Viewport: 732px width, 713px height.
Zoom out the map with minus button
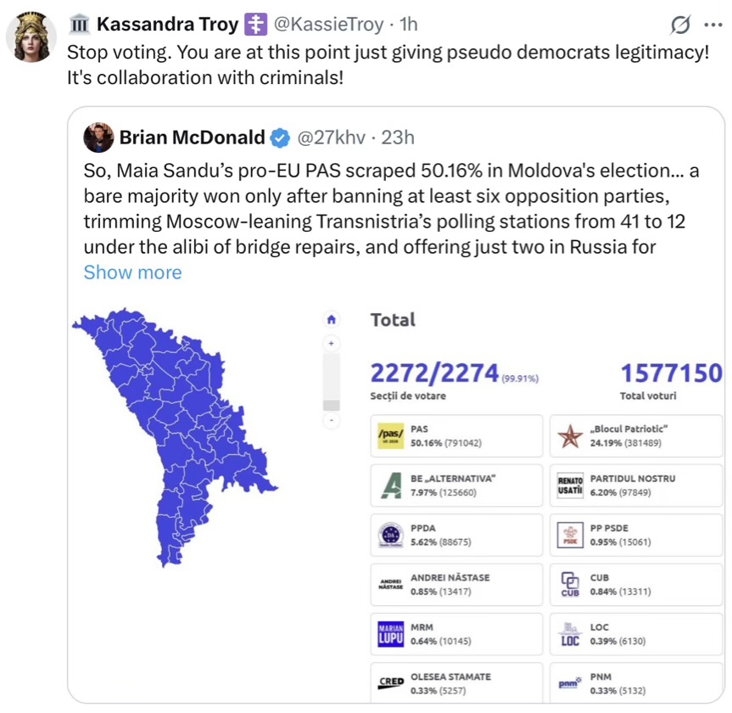click(x=332, y=420)
